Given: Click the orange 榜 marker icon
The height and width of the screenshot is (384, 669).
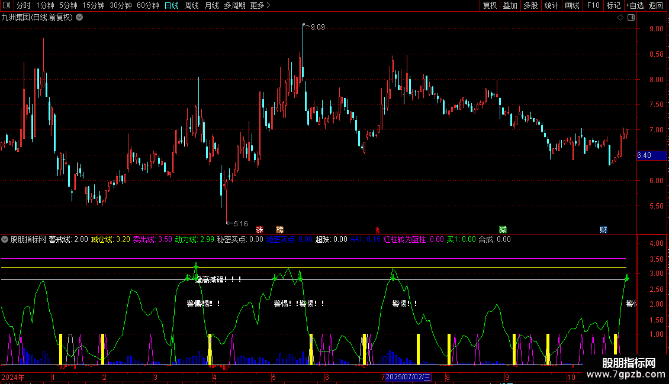Looking at the screenshot, I should pyautogui.click(x=279, y=229).
